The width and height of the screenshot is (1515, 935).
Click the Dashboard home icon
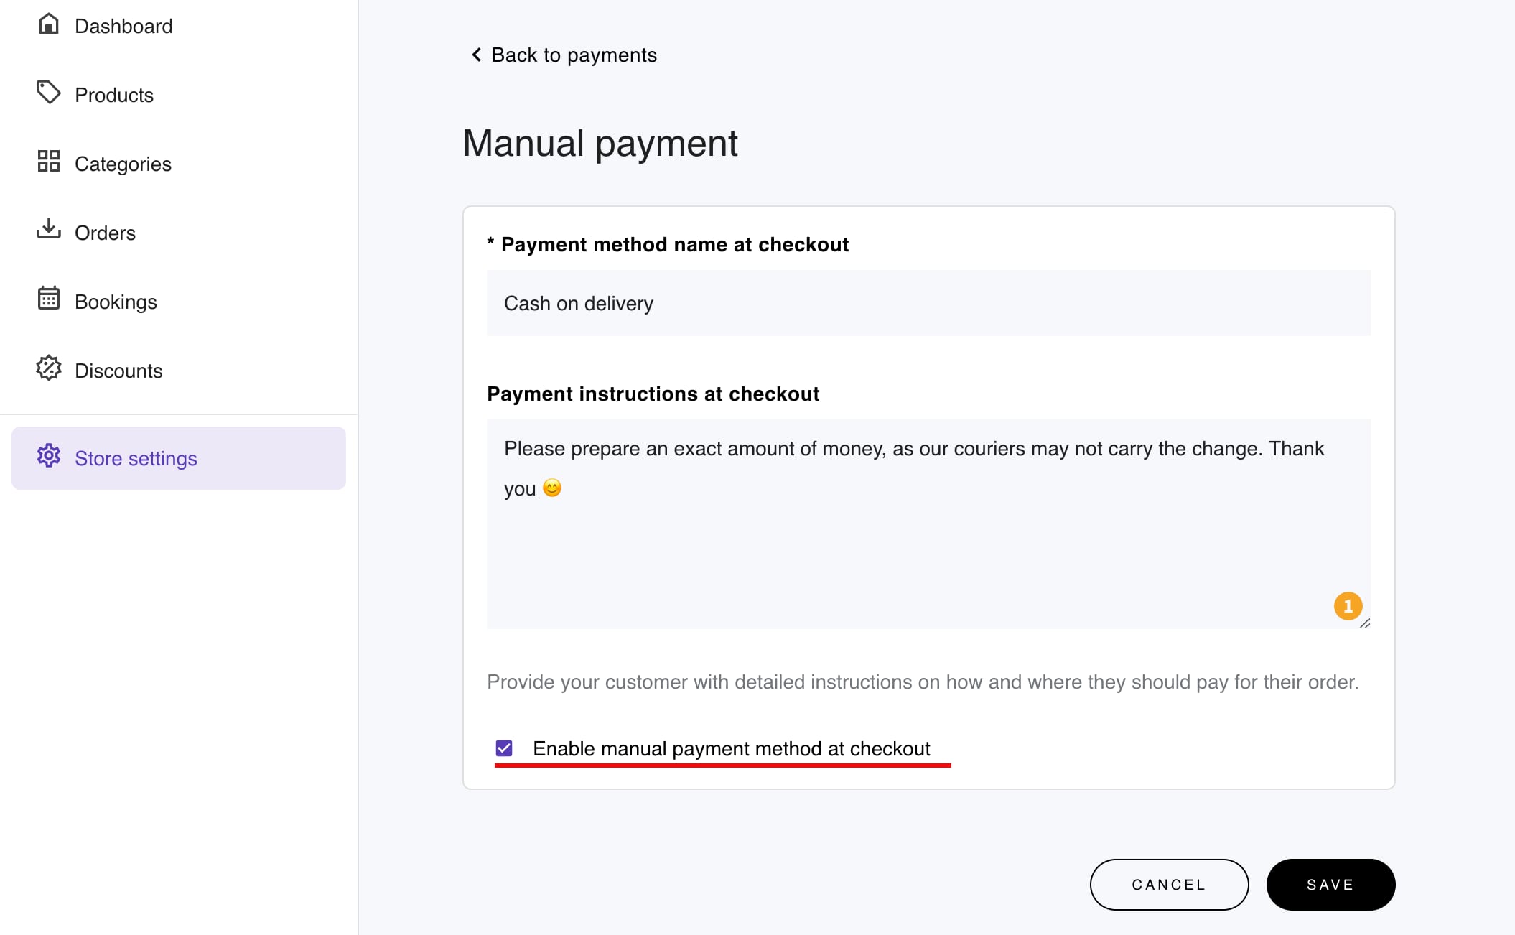click(48, 24)
